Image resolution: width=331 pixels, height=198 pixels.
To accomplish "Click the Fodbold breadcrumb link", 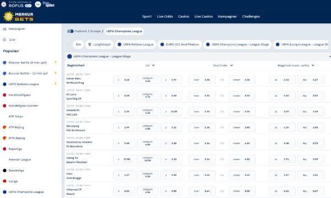I will pyautogui.click(x=81, y=31).
